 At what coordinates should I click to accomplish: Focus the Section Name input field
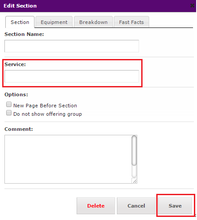[72, 46]
